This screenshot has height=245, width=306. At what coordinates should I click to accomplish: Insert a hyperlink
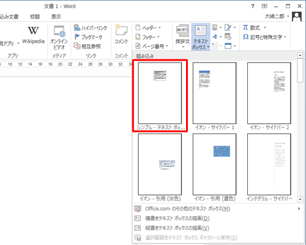(x=91, y=28)
